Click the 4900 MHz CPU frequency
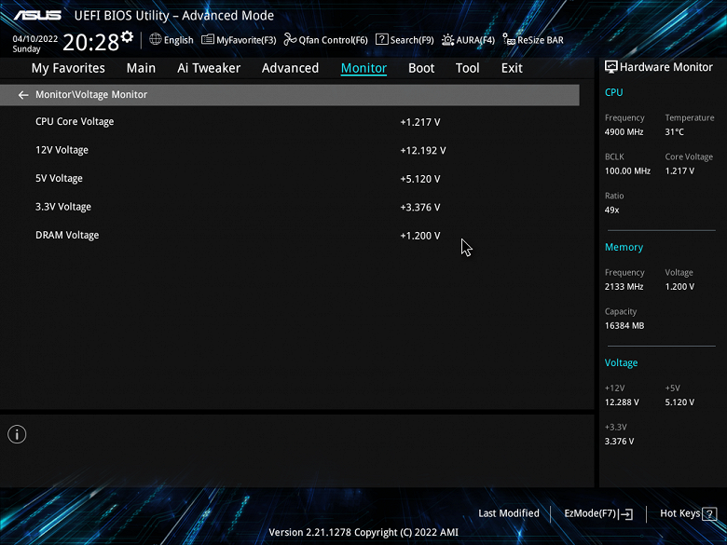This screenshot has width=727, height=545. (624, 132)
